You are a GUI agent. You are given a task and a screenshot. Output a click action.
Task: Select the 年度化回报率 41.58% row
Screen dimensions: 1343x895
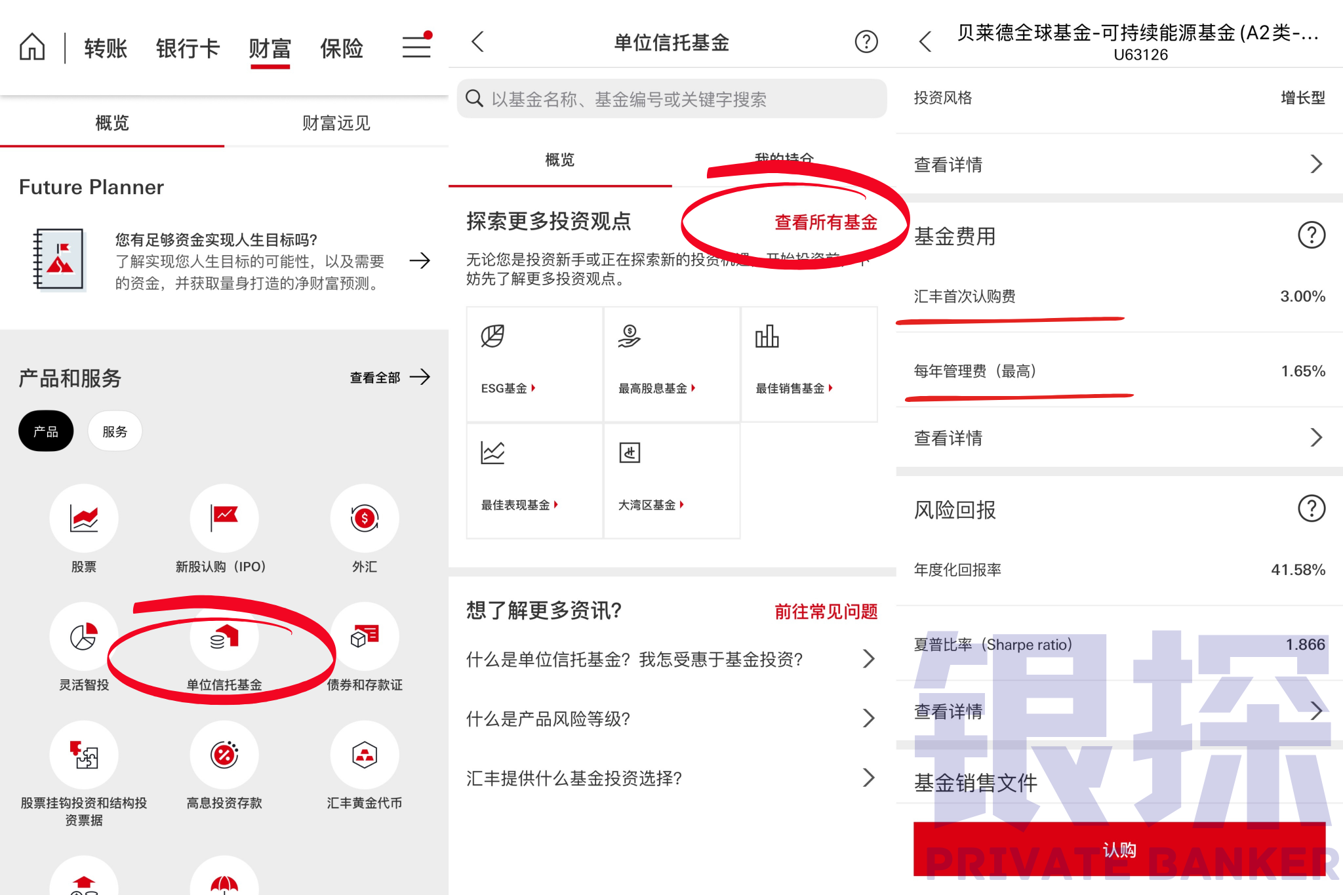pos(1119,570)
